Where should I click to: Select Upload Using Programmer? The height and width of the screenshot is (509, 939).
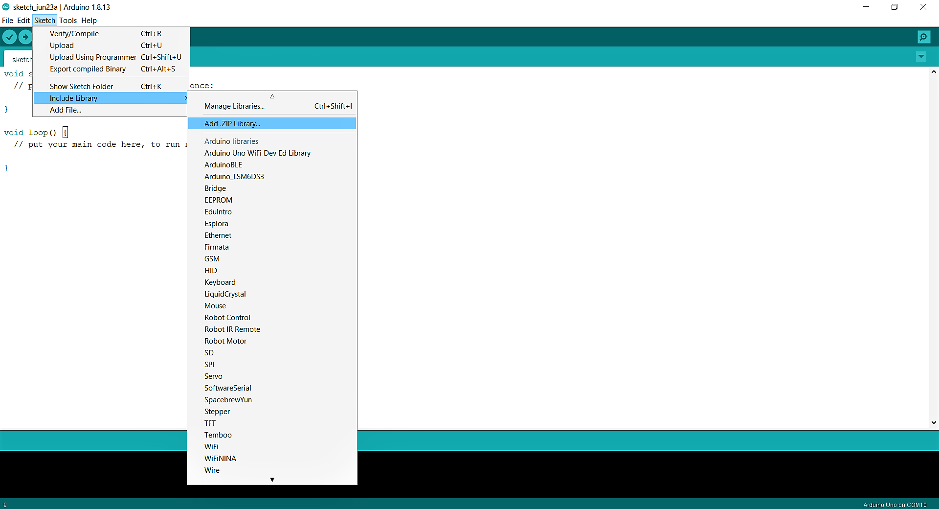click(112, 57)
